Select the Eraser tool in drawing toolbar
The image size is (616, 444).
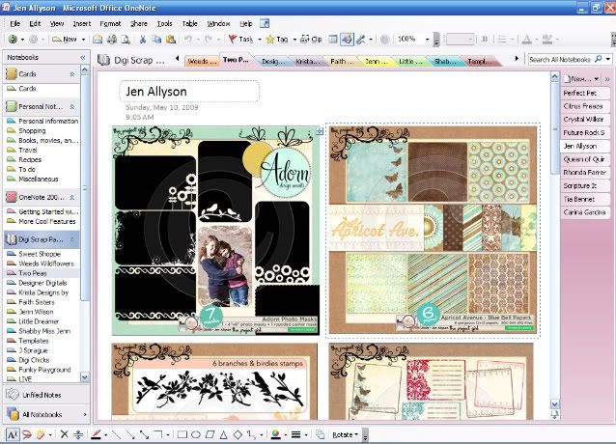tap(41, 434)
